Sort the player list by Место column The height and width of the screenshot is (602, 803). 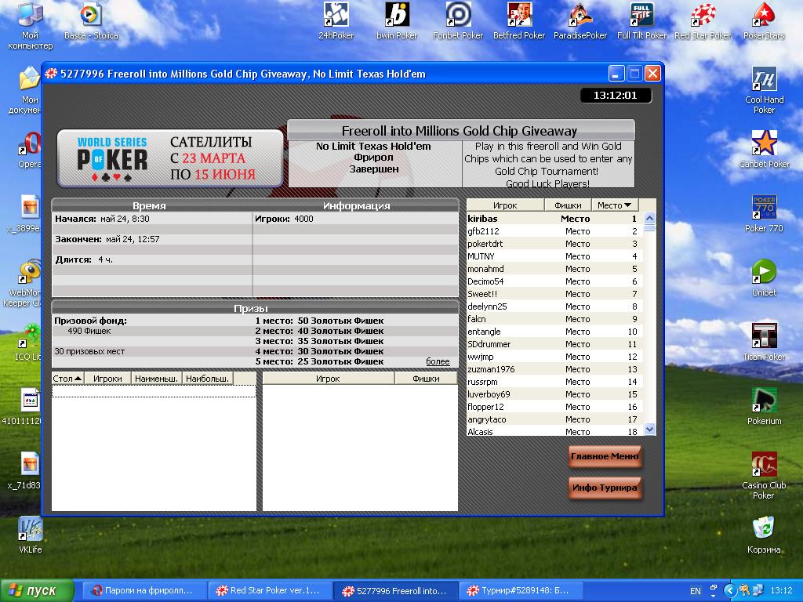point(614,205)
